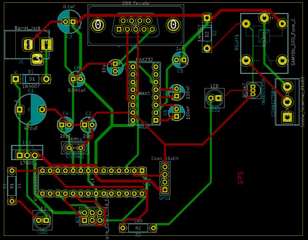Click the BC547 transistor footprint
The height and width of the screenshot is (240, 308).
pyautogui.click(x=252, y=90)
